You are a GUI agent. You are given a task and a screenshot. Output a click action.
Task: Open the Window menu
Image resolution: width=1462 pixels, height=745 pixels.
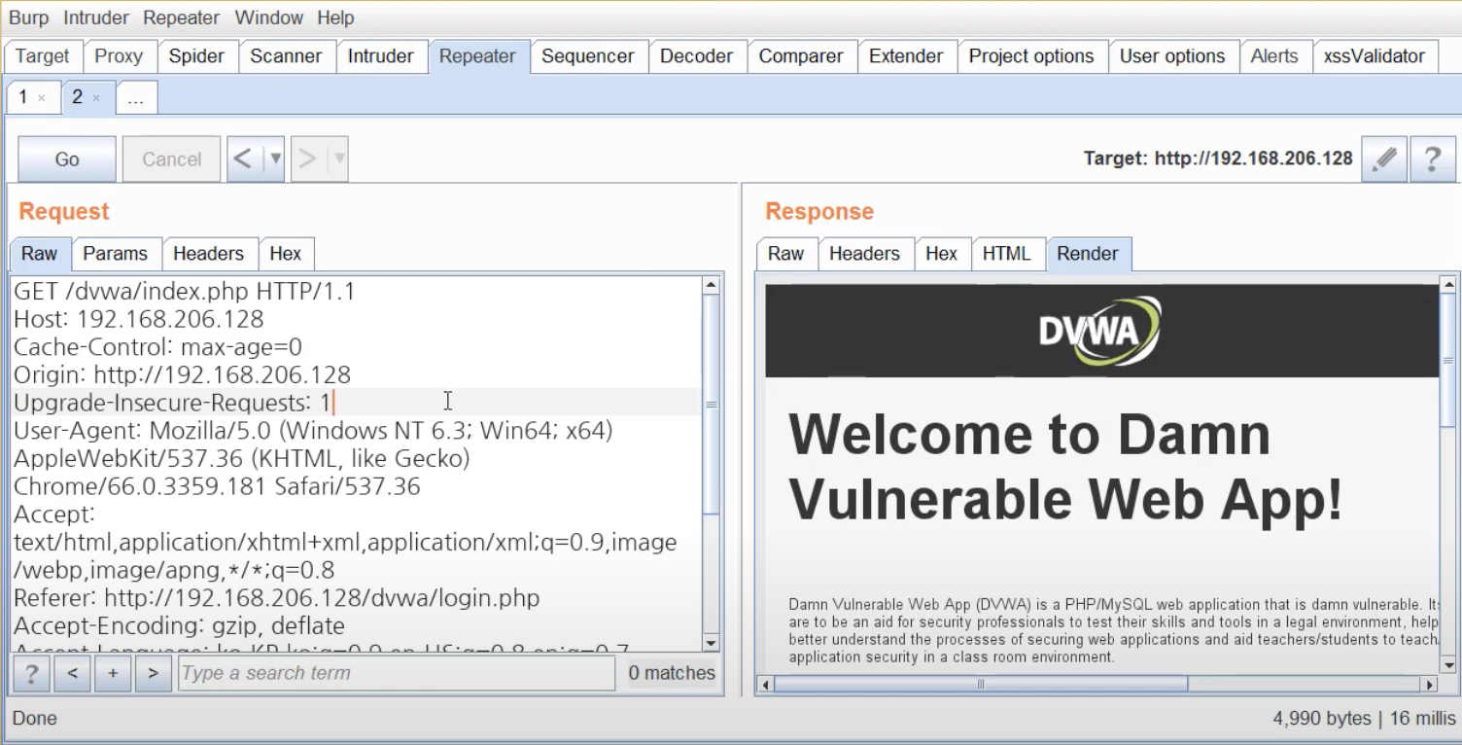[267, 18]
